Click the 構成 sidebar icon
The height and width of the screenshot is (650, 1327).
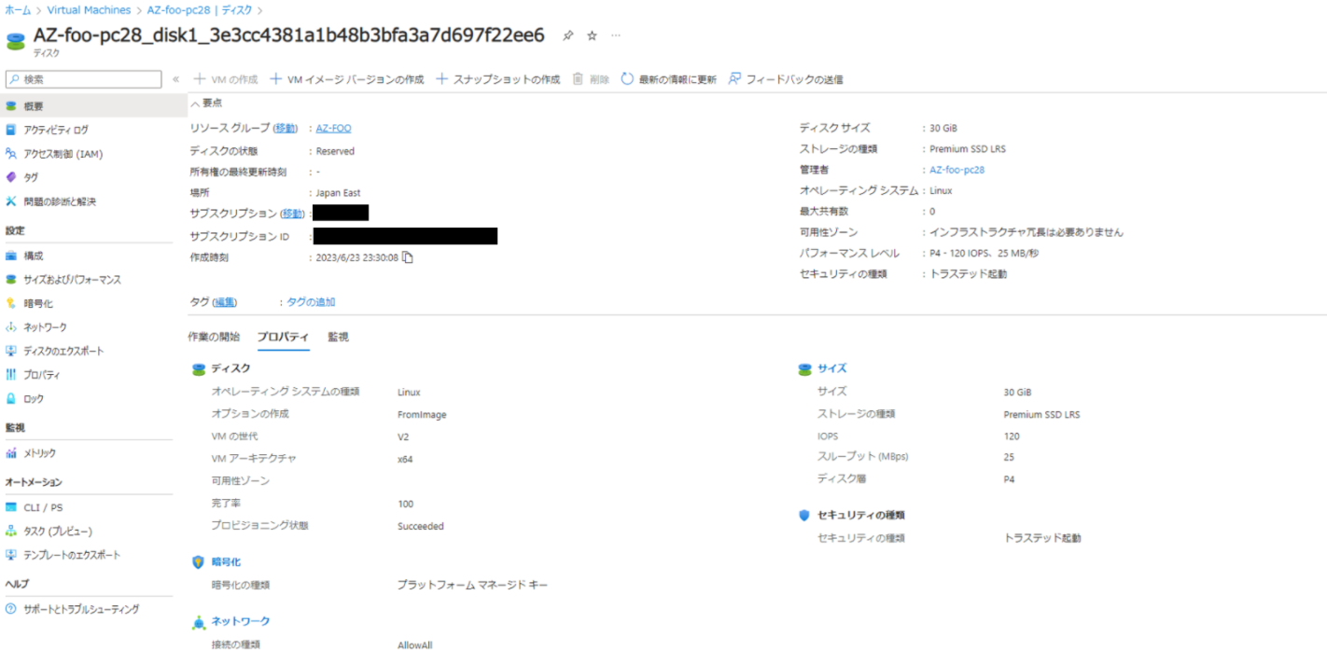11,256
